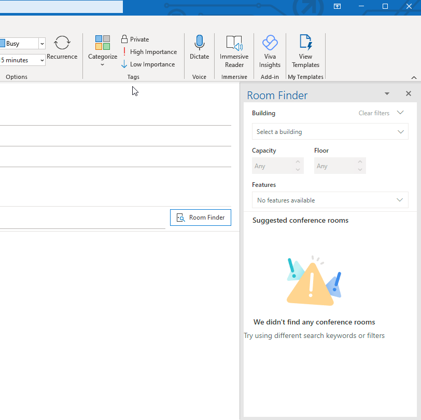Image resolution: width=421 pixels, height=420 pixels.
Task: Click the Clear filters link
Action: (374, 113)
